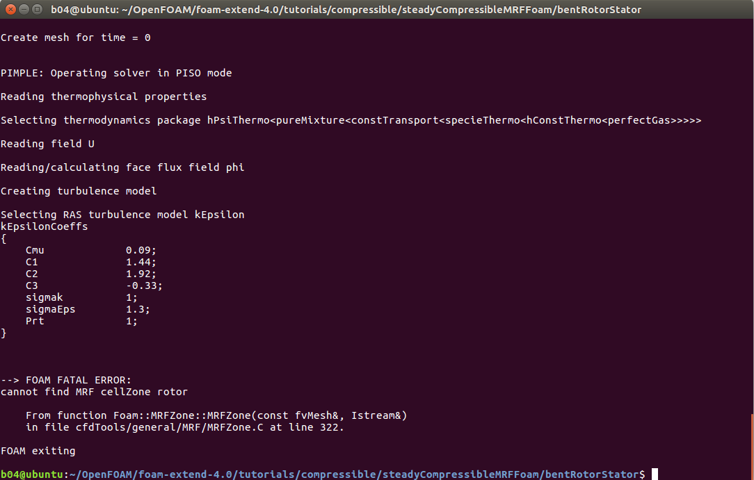Click the window title showing bentRotorStator path
The height and width of the screenshot is (480, 754).
[346, 10]
